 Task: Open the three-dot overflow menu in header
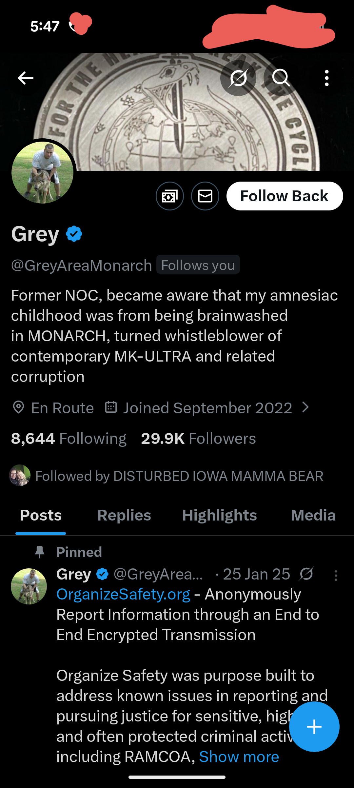coord(326,78)
